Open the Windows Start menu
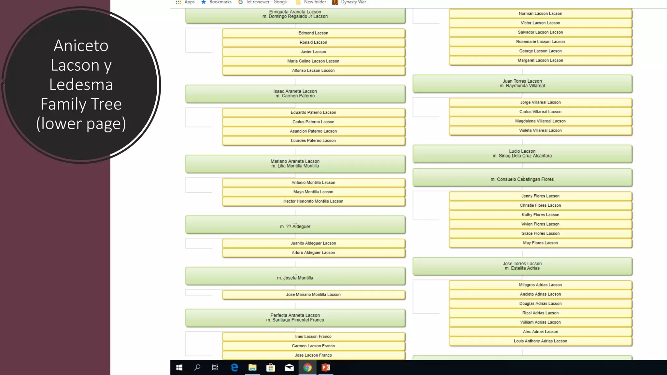 coord(179,368)
